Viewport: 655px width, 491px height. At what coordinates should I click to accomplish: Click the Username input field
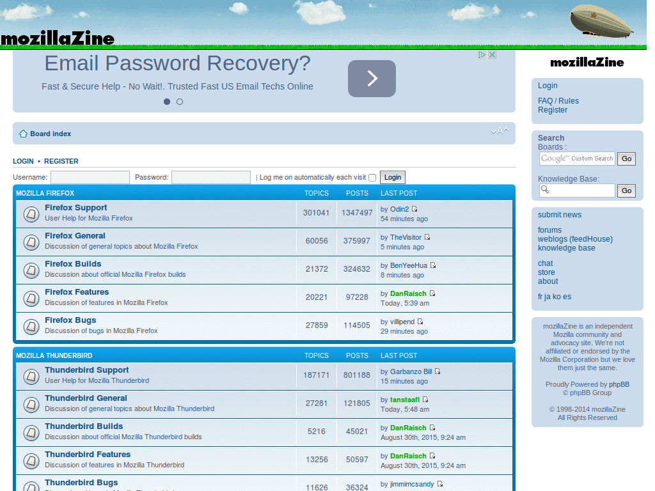coord(90,178)
